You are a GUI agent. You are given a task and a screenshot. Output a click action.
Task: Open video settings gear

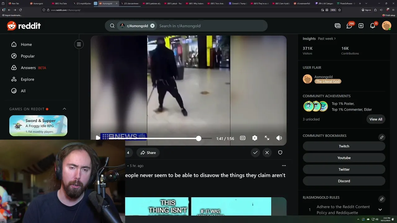(x=255, y=138)
